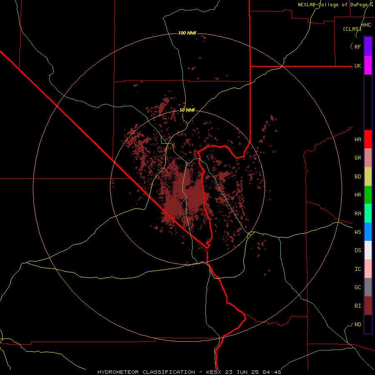Click the HHC product label
The width and height of the screenshot is (375, 375).
[366, 25]
